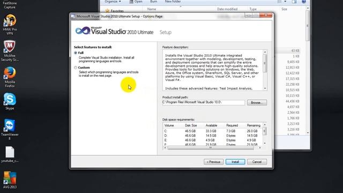Open McAfee Security Scan desktop icon
The width and height of the screenshot is (343, 193).
click(x=10, y=51)
